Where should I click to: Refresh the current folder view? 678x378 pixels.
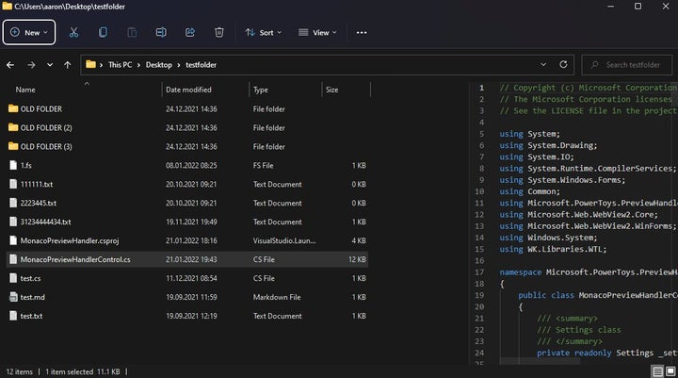pos(562,65)
